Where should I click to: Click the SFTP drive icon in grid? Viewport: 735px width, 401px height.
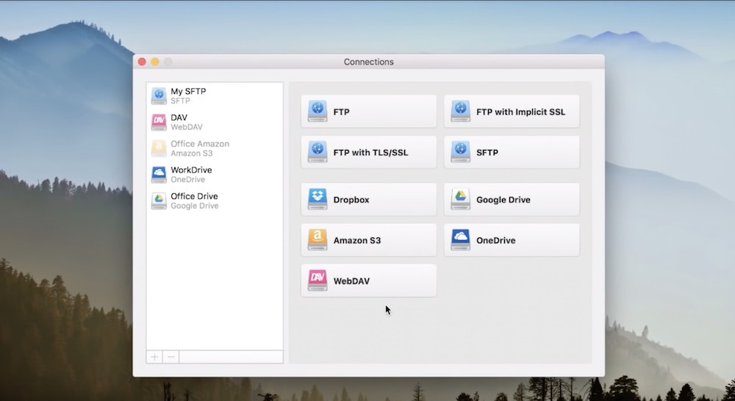click(x=461, y=152)
